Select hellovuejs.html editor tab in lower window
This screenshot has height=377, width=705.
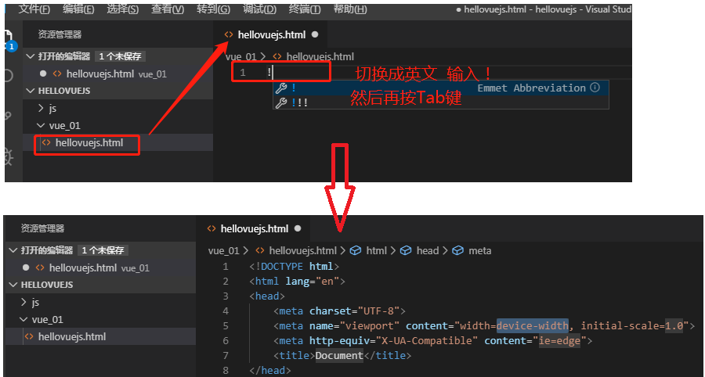[x=255, y=228]
